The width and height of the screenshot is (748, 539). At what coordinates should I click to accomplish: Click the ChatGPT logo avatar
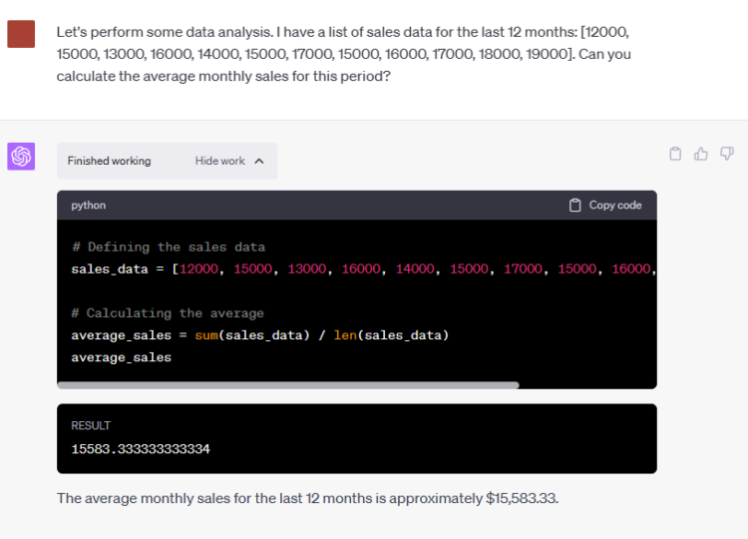pyautogui.click(x=21, y=157)
